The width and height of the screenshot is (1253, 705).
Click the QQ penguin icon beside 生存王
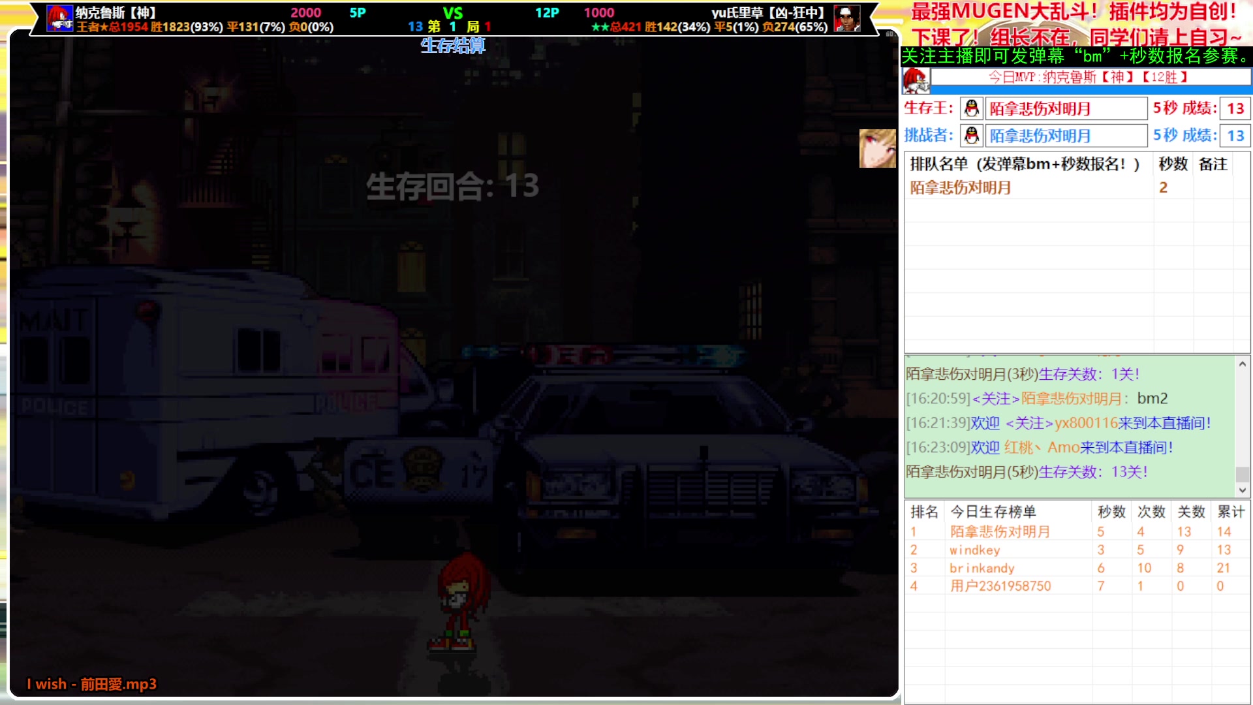[972, 108]
